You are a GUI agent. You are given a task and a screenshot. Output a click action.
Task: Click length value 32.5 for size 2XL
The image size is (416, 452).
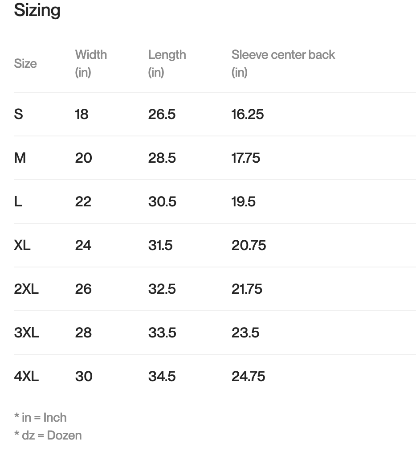click(162, 289)
